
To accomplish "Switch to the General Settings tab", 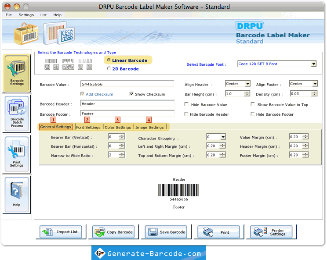I will pyautogui.click(x=56, y=127).
